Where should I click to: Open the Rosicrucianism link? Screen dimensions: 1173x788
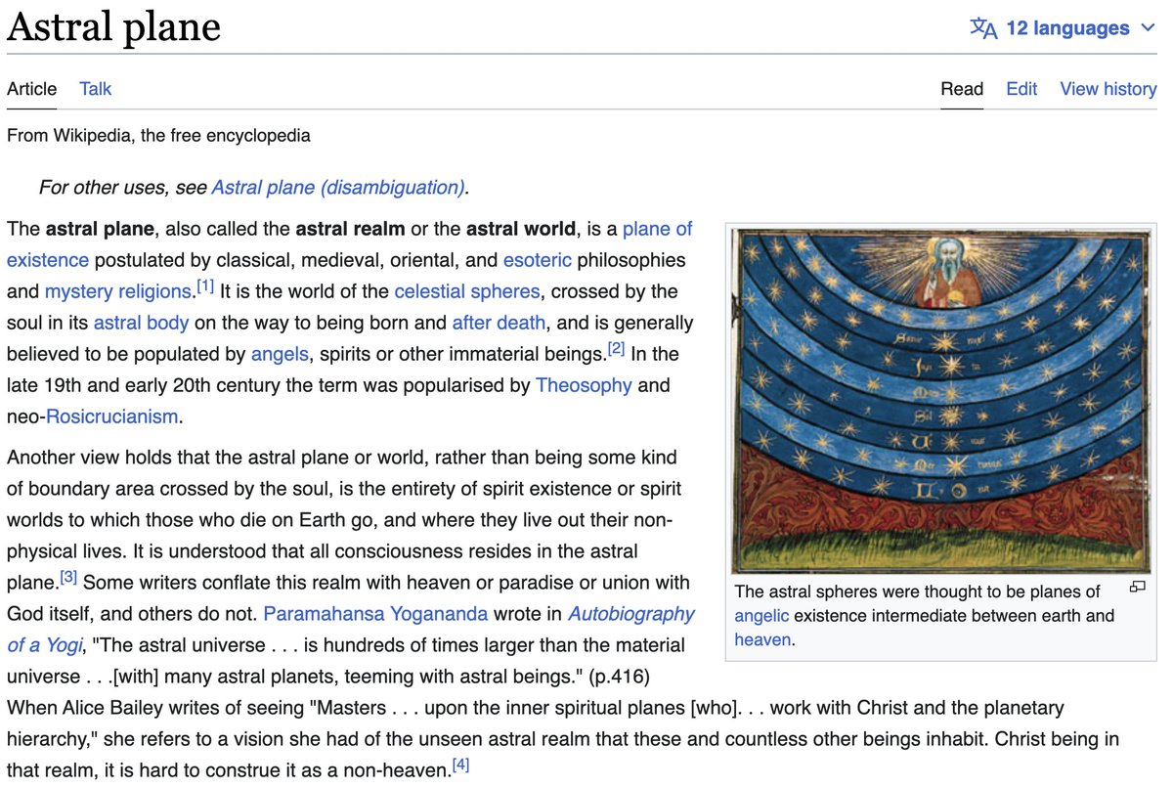[x=112, y=416]
